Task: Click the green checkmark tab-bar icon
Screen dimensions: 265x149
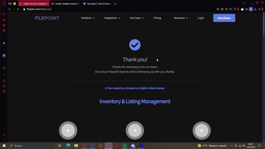Action: click(14, 4)
